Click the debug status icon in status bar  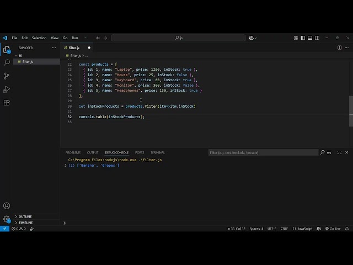[x=32, y=229]
